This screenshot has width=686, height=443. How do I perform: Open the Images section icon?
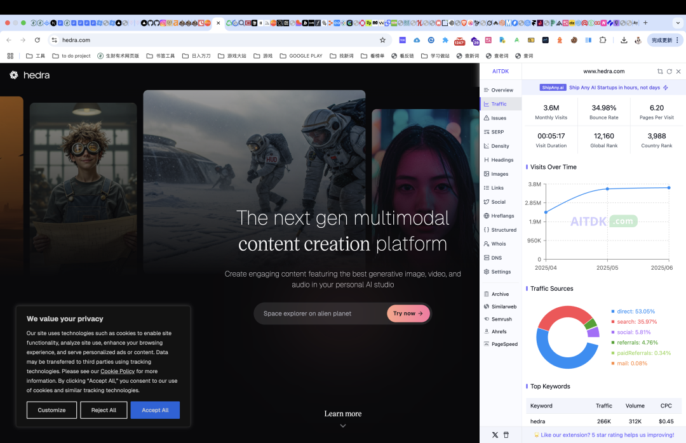pos(487,174)
